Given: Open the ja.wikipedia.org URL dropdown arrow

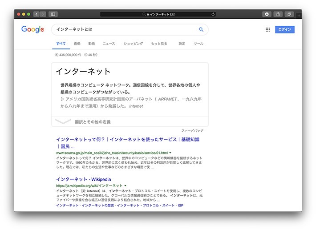Looking at the screenshot, I should coord(125,186).
